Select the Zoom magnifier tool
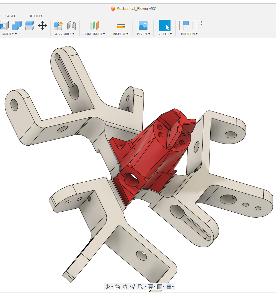The height and width of the screenshot is (293, 276). tap(133, 286)
